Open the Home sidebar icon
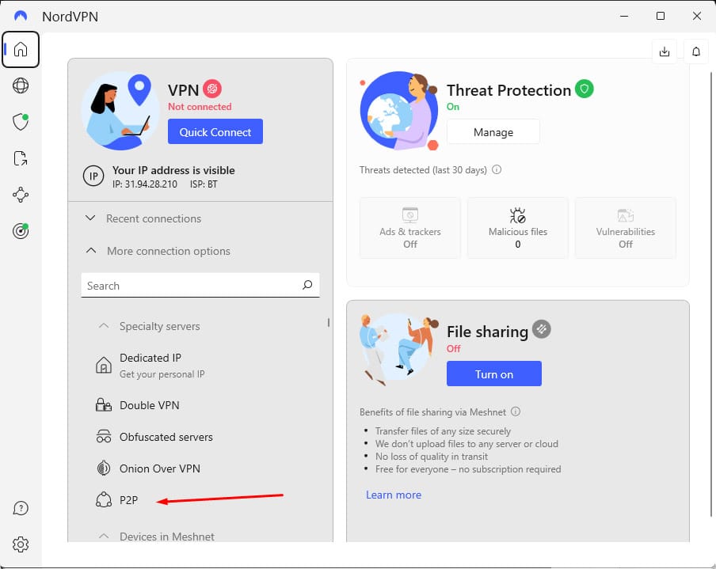The image size is (716, 569). click(21, 49)
